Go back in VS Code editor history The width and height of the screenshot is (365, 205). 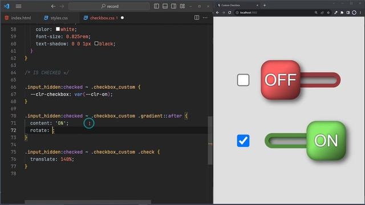coord(53,6)
